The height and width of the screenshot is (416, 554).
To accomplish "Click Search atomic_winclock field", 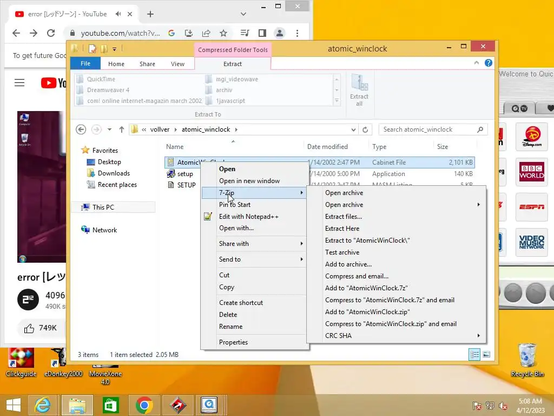I will point(433,129).
